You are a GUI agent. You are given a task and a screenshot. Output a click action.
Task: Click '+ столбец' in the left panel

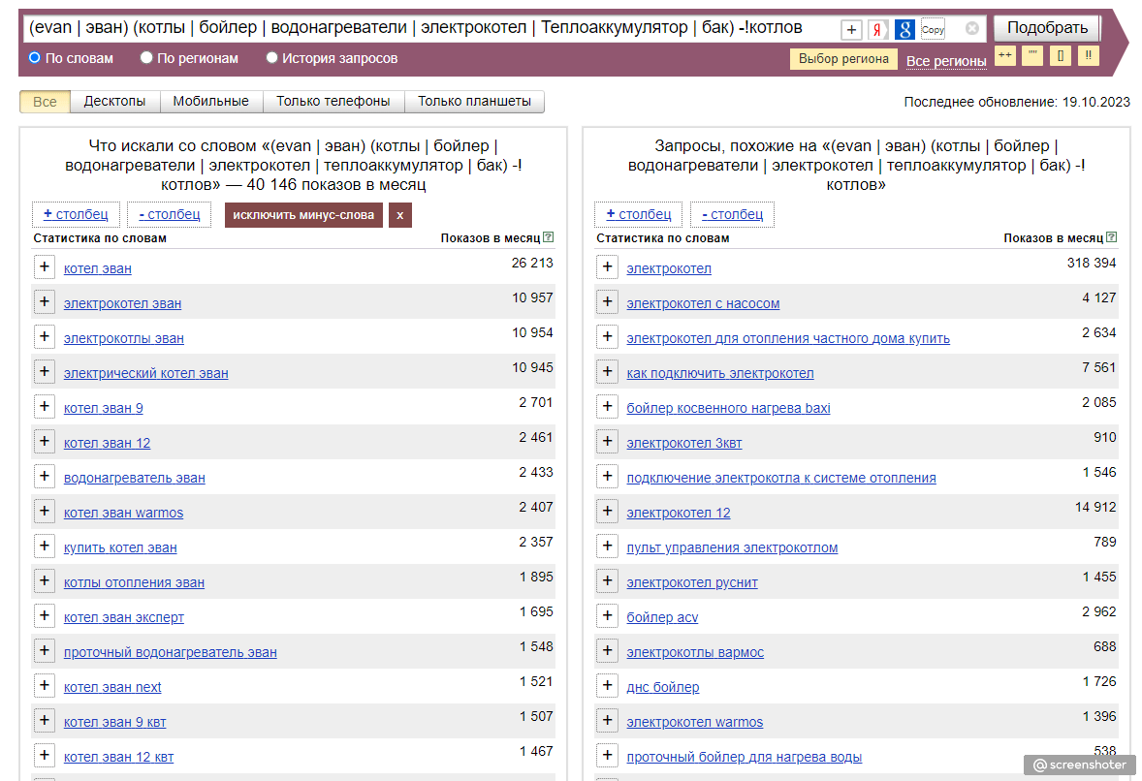click(76, 214)
